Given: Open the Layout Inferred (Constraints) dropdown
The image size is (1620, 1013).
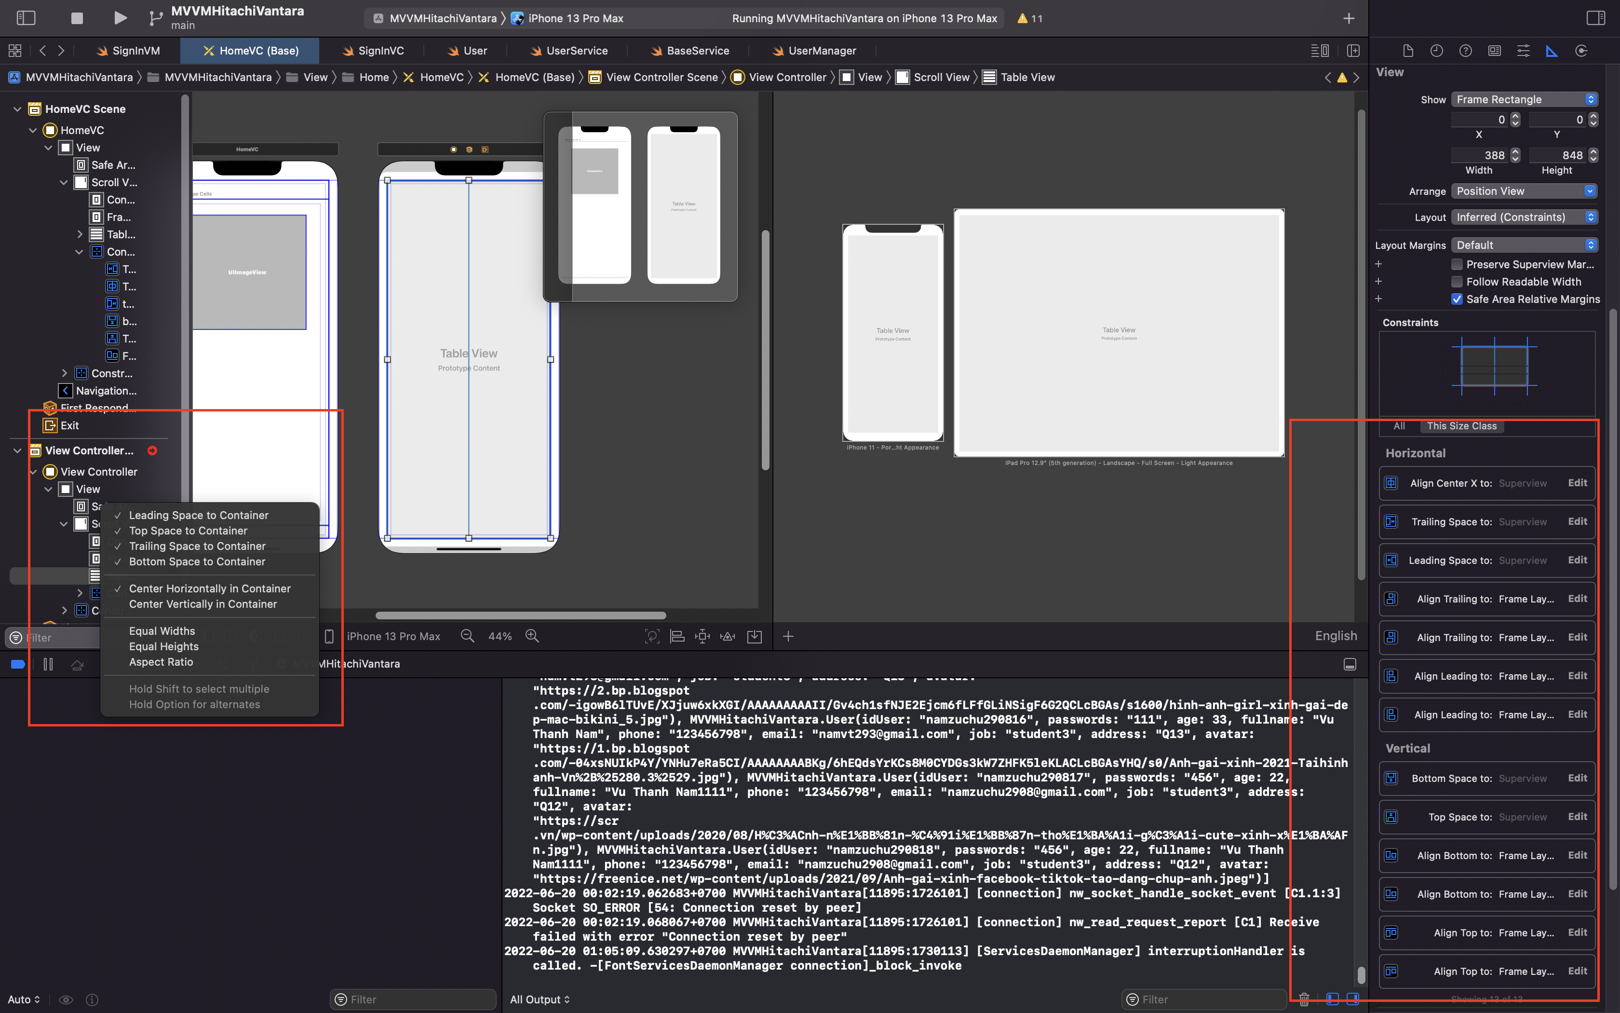Looking at the screenshot, I should (1524, 217).
